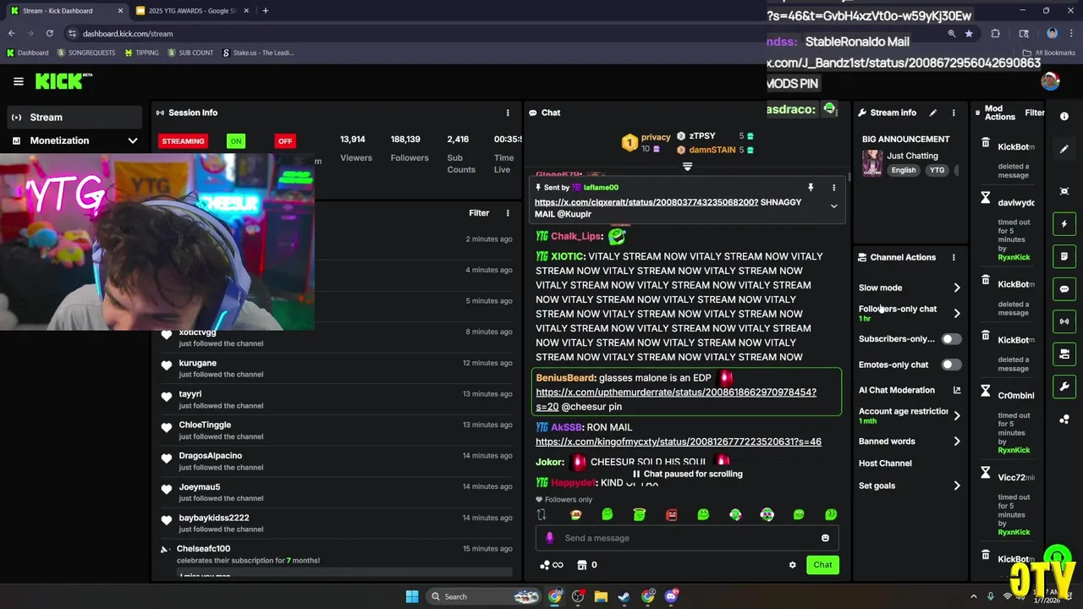Unpin the pinned chat message
Viewport: 1083px width, 609px height.
(x=811, y=187)
